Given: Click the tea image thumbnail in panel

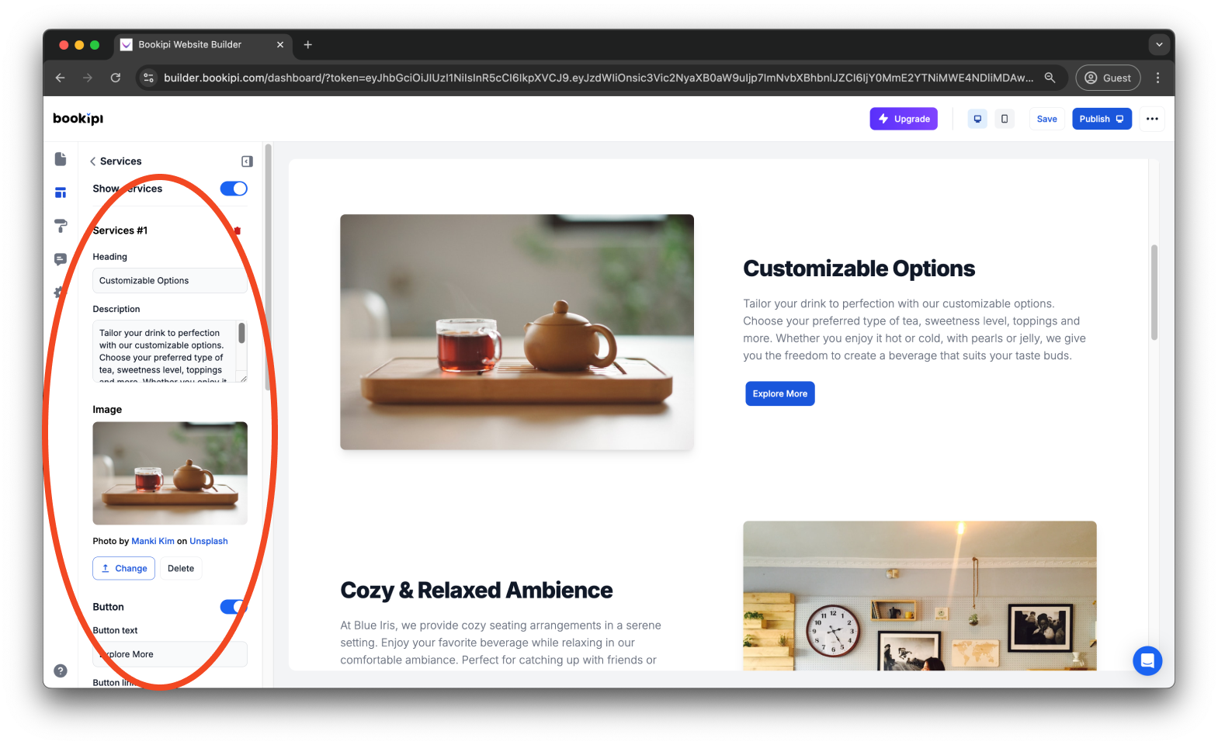Looking at the screenshot, I should [170, 473].
